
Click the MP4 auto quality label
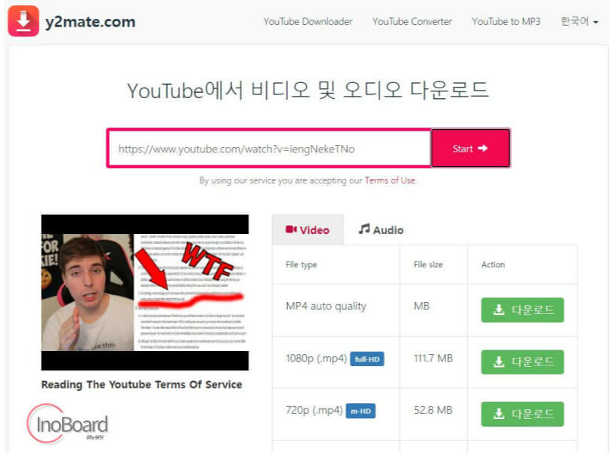tap(326, 306)
